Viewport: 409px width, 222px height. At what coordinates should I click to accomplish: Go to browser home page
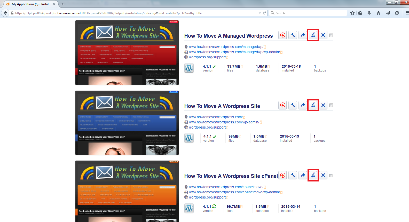tap(379, 13)
